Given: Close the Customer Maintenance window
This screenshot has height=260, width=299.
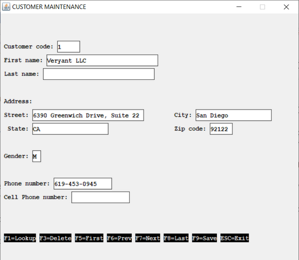Looking at the screenshot, I should pos(286,7).
